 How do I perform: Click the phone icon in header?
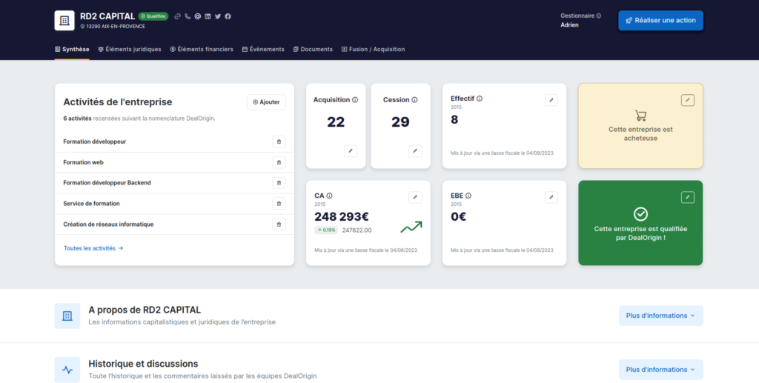(188, 16)
